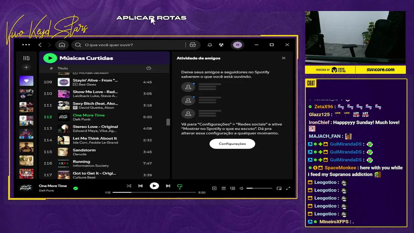
Task: Open the miniplayer
Action: 279,188
